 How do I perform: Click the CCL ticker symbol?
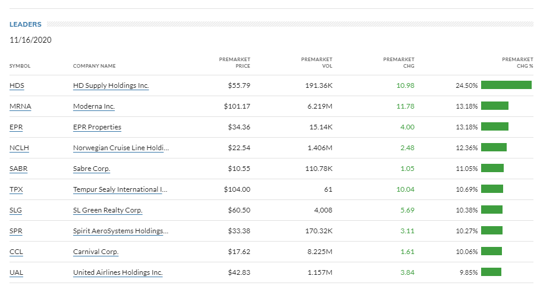click(x=16, y=252)
